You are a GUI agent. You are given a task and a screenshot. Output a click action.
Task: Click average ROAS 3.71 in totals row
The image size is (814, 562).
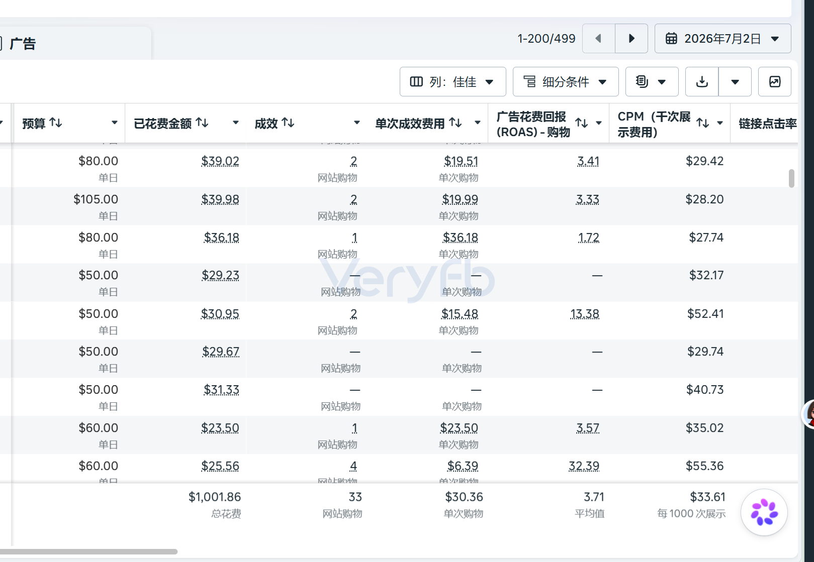594,497
